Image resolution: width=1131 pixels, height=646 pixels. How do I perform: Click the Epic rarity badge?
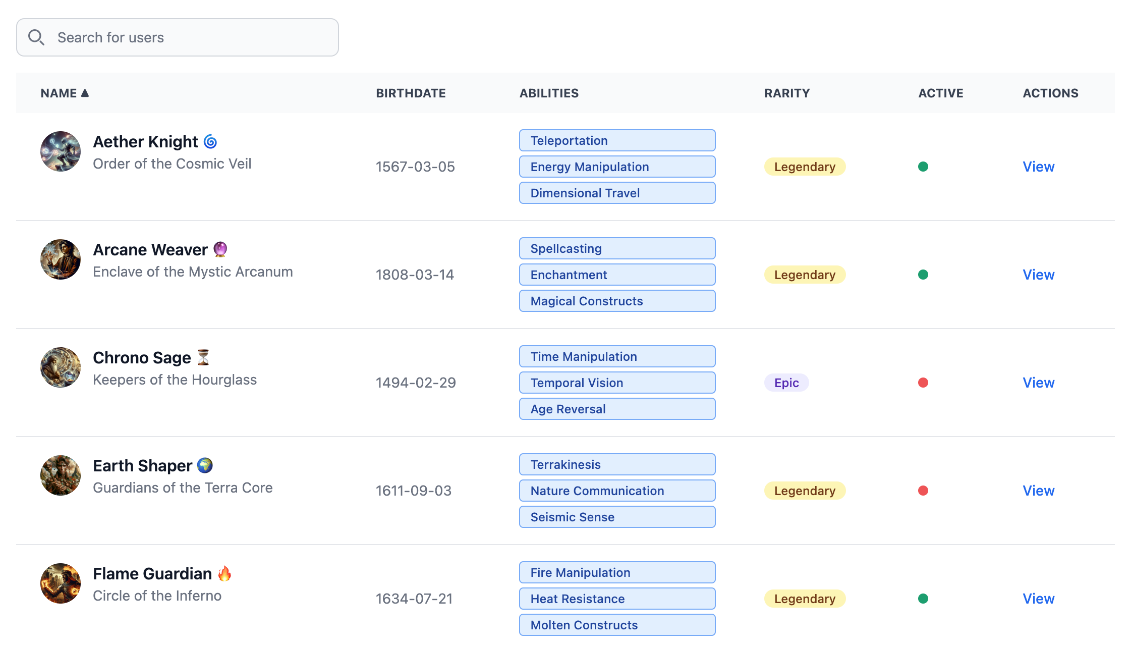pyautogui.click(x=786, y=383)
